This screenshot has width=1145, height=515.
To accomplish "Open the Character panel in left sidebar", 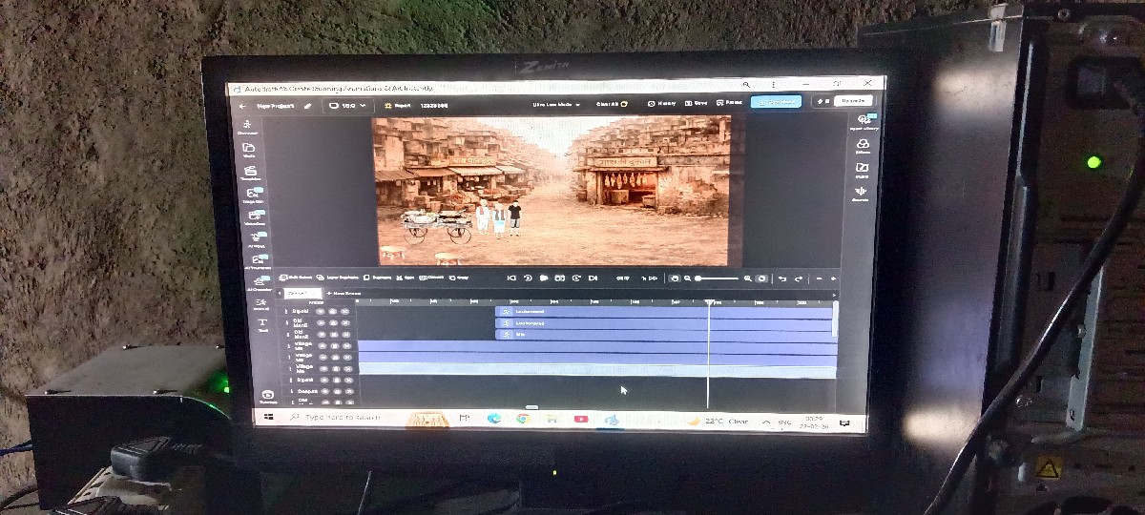I will point(247,126).
